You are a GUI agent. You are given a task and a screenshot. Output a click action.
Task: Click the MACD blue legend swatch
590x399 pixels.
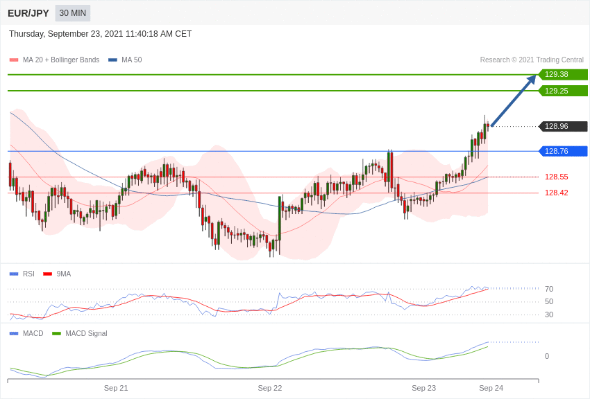tap(14, 333)
